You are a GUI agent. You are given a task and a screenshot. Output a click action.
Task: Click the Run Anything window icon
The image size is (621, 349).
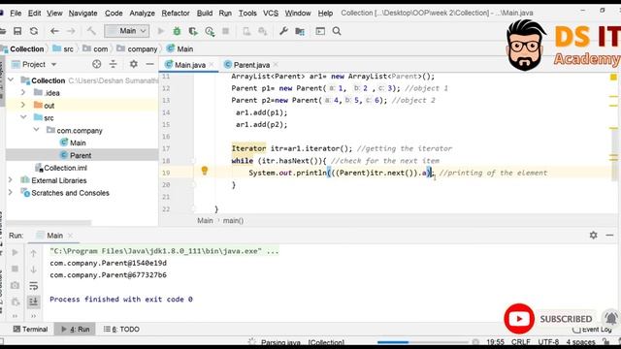(x=320, y=31)
